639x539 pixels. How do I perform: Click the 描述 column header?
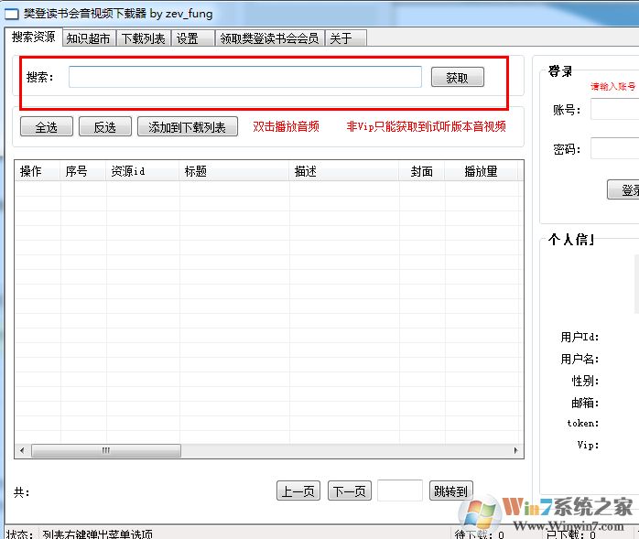[344, 171]
